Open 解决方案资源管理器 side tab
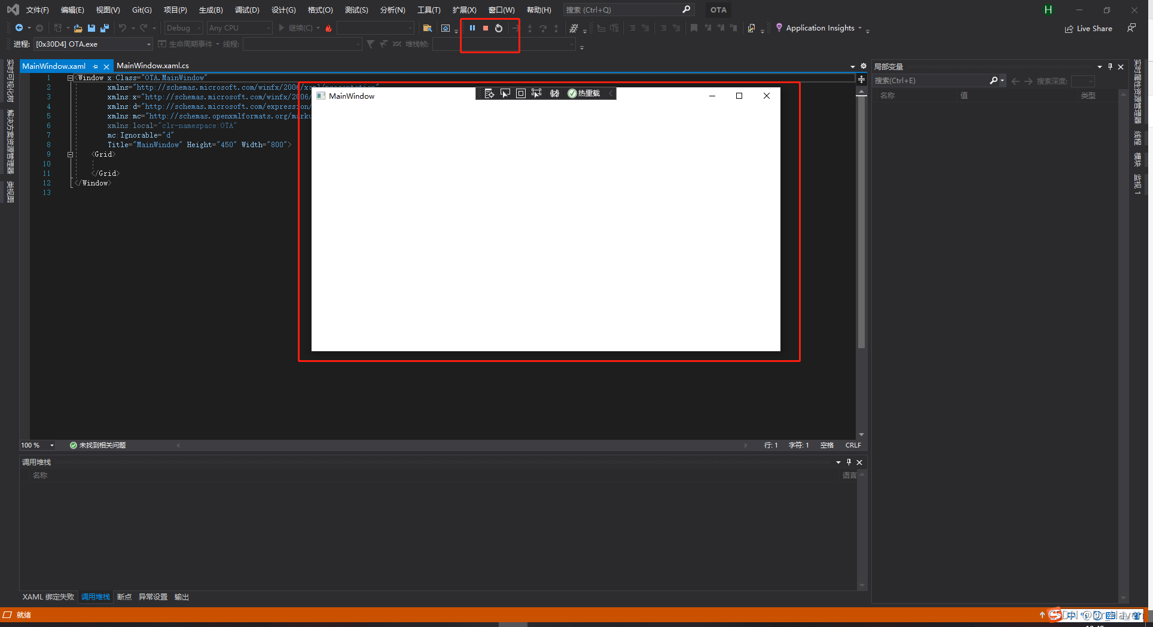Viewport: 1153px width, 627px height. (x=10, y=142)
